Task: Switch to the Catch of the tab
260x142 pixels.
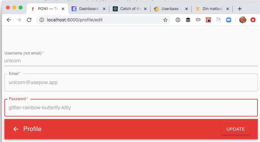Action: click(130, 9)
